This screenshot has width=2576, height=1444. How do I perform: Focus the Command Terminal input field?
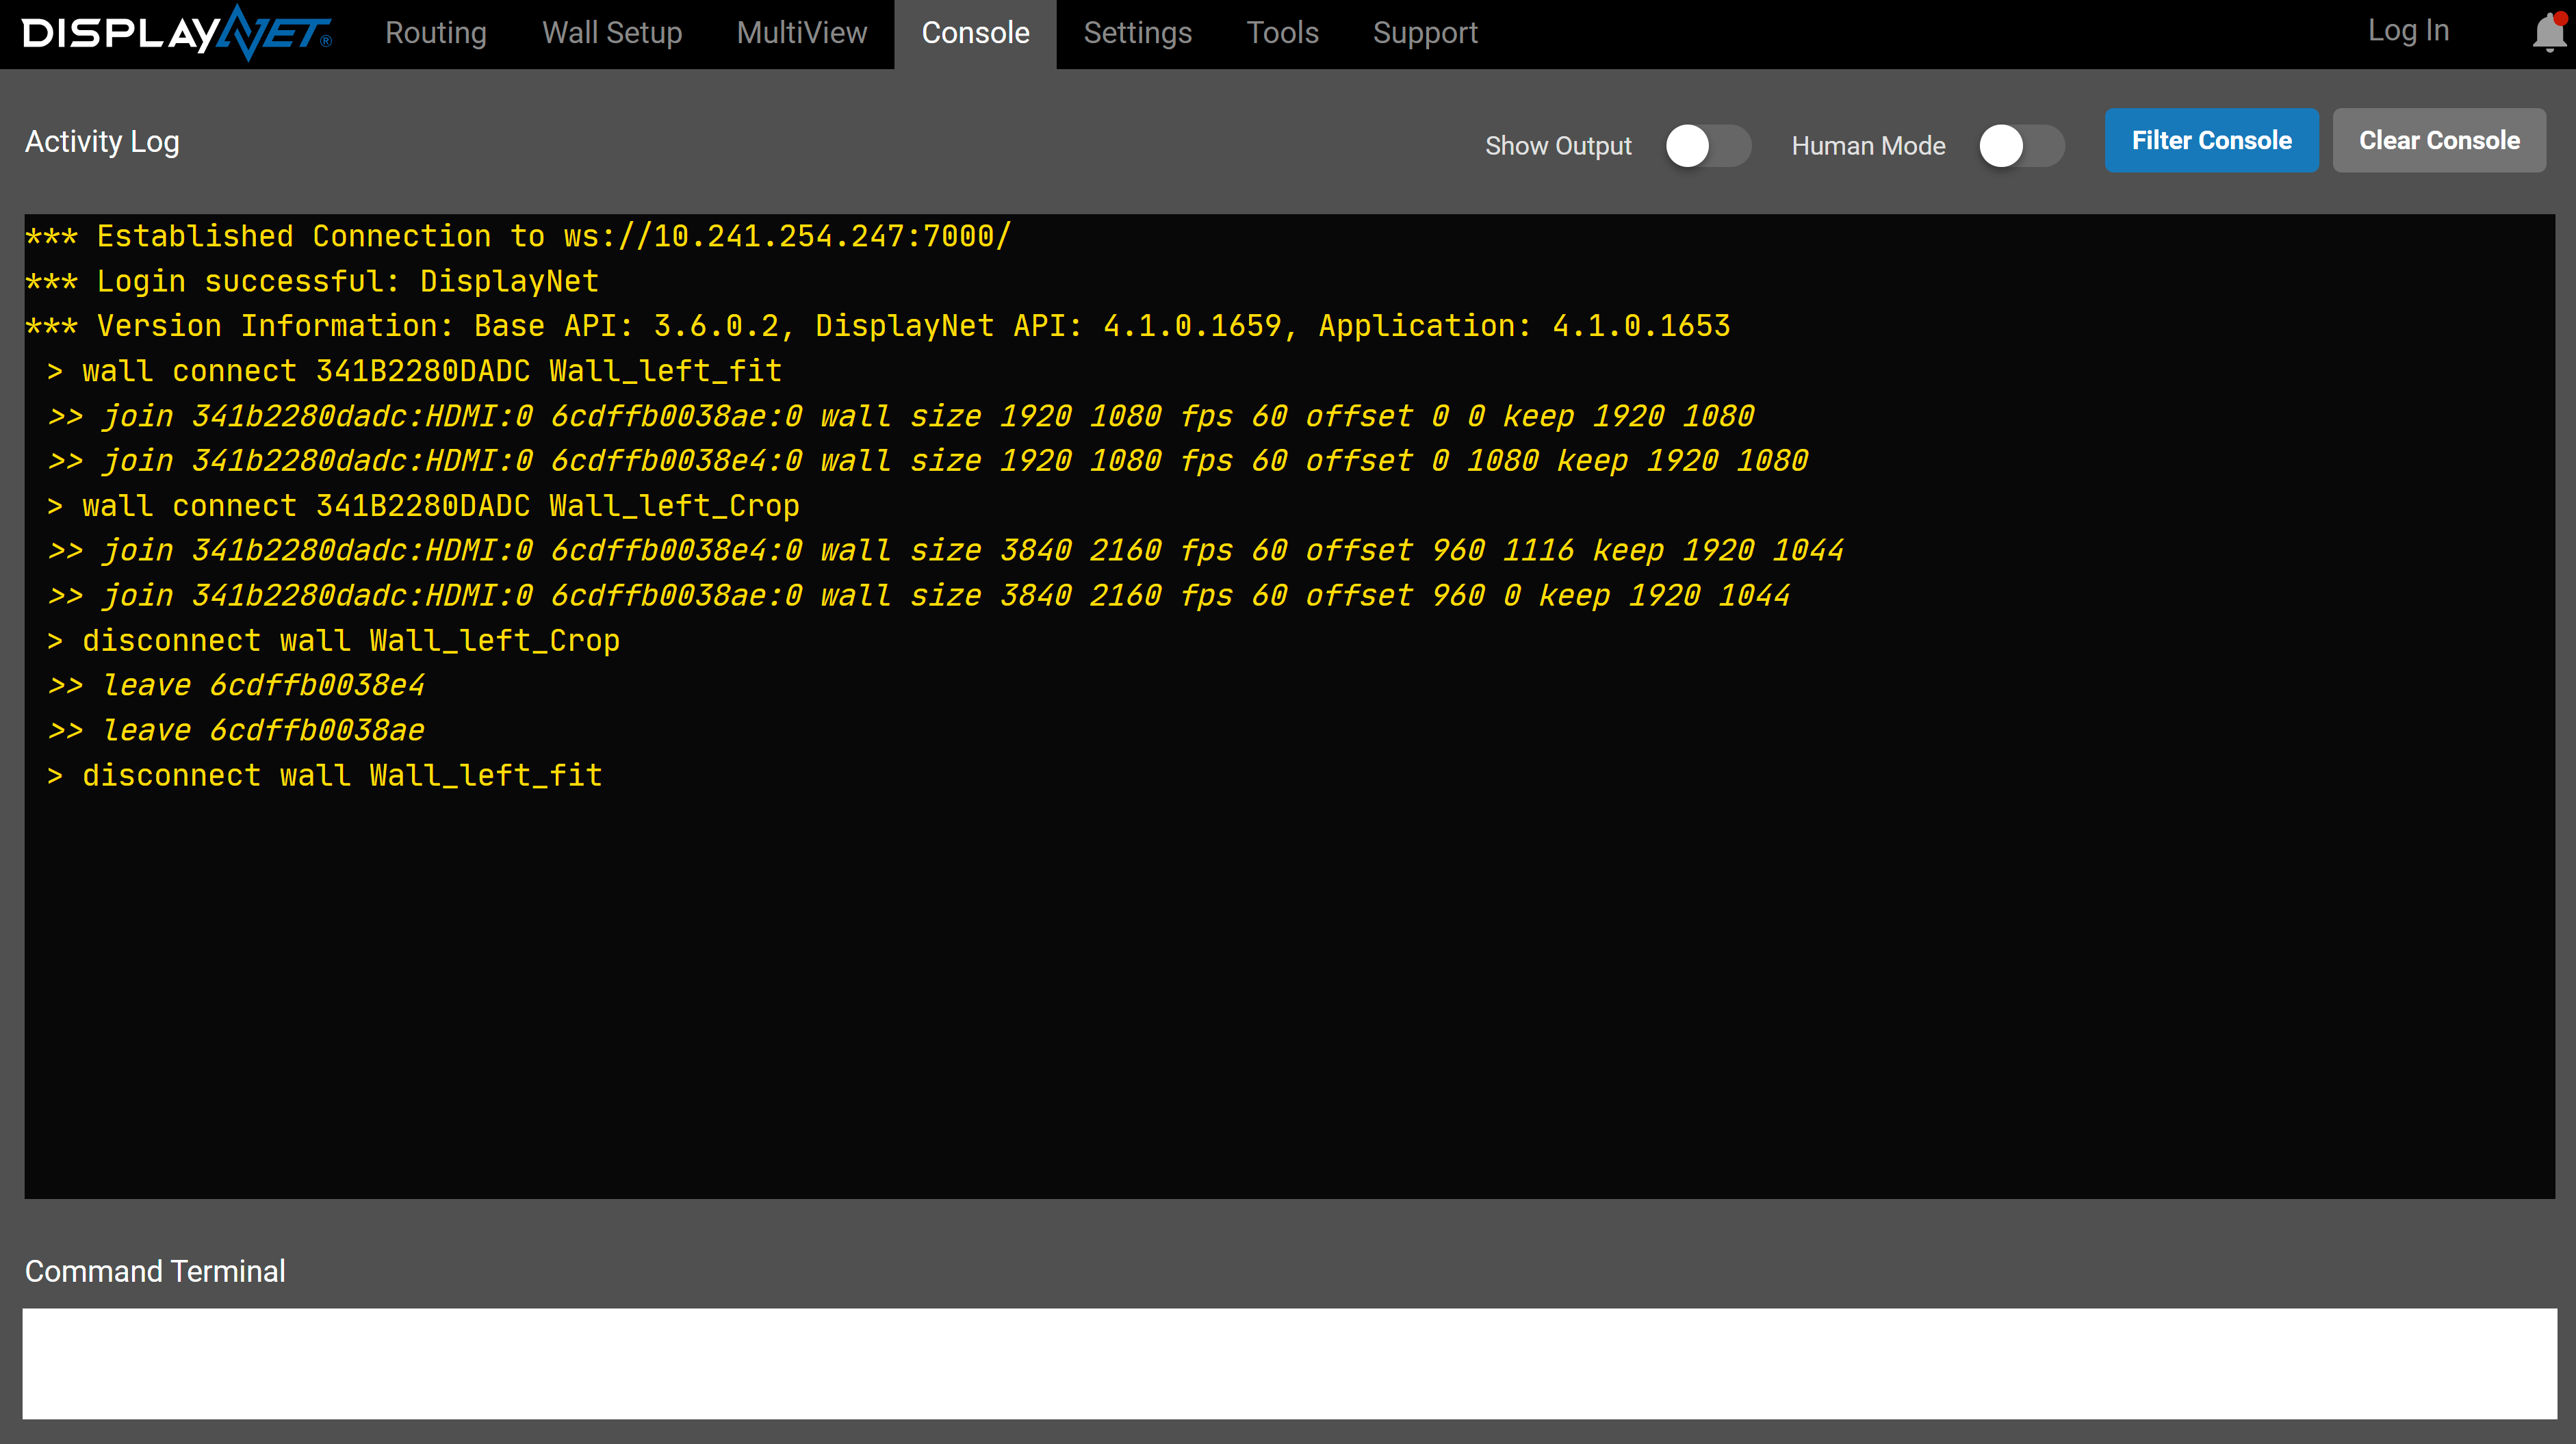tap(1289, 1363)
